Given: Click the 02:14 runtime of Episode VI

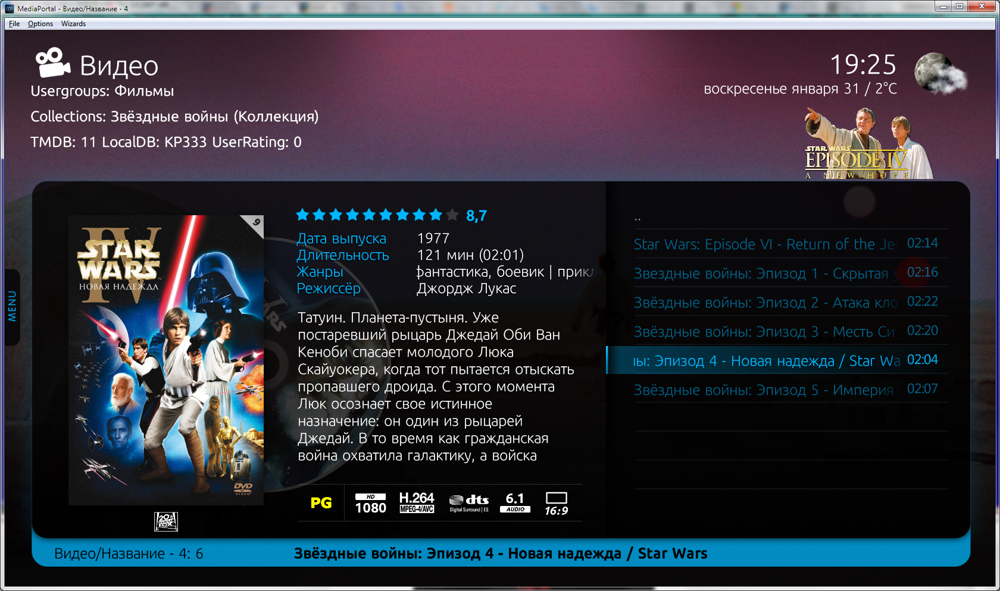Looking at the screenshot, I should tap(922, 243).
